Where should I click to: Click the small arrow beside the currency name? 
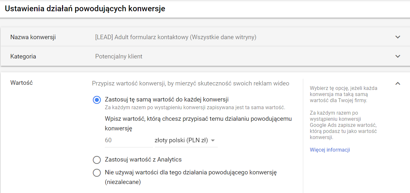213,141
